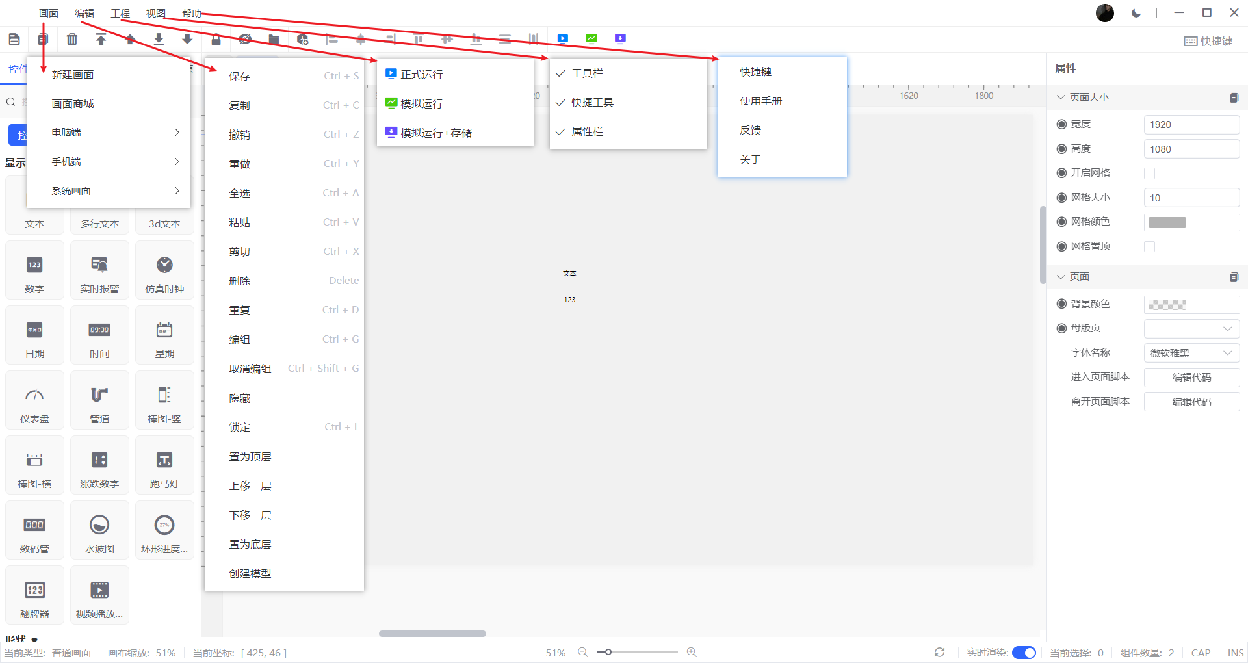Viewport: 1248px width, 663px height.
Task: Click the trash delete icon in toolbar
Action: click(x=72, y=39)
